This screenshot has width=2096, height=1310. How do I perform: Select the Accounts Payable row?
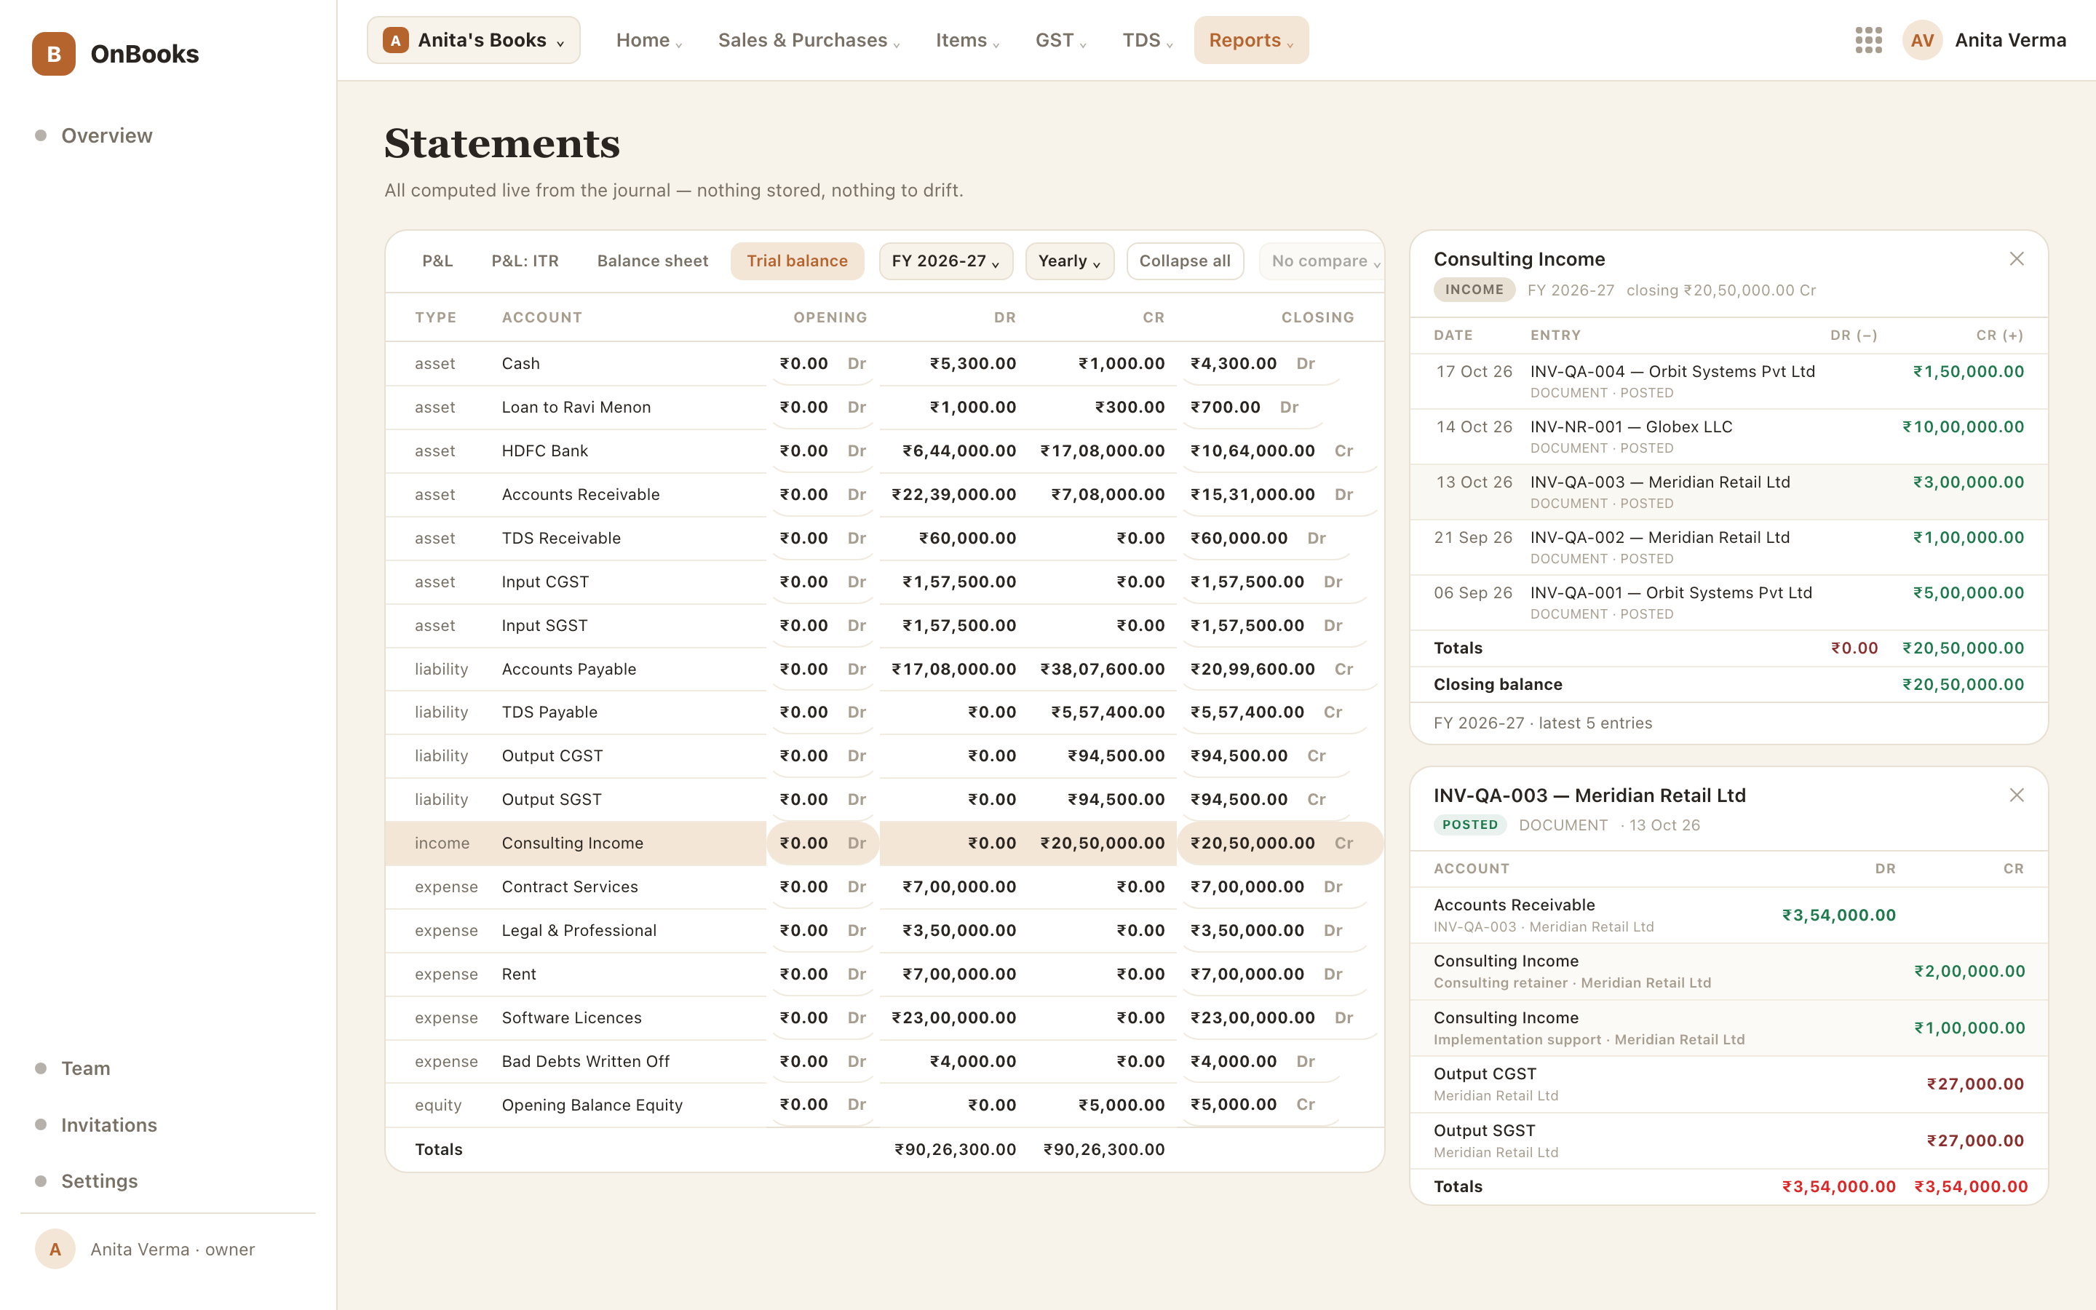884,669
